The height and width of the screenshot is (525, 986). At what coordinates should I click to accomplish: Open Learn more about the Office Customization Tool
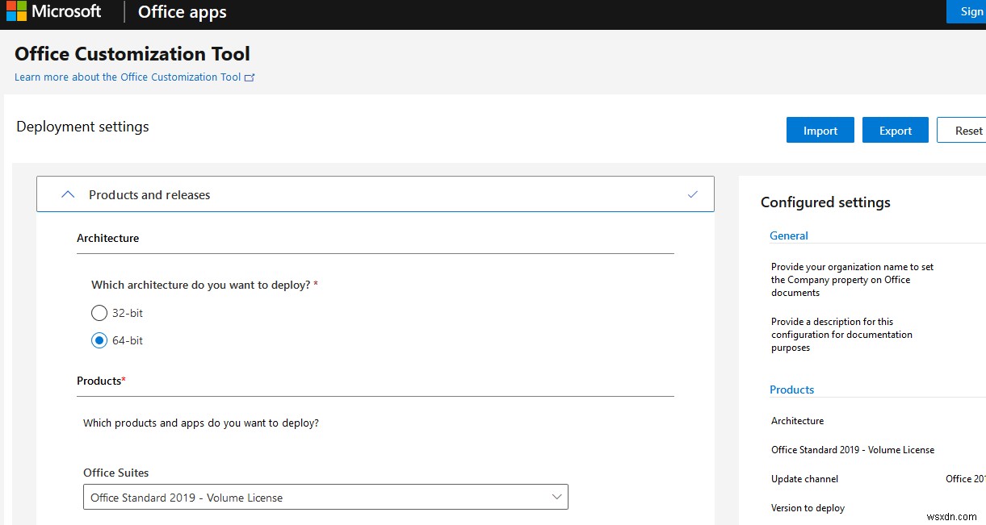128,77
